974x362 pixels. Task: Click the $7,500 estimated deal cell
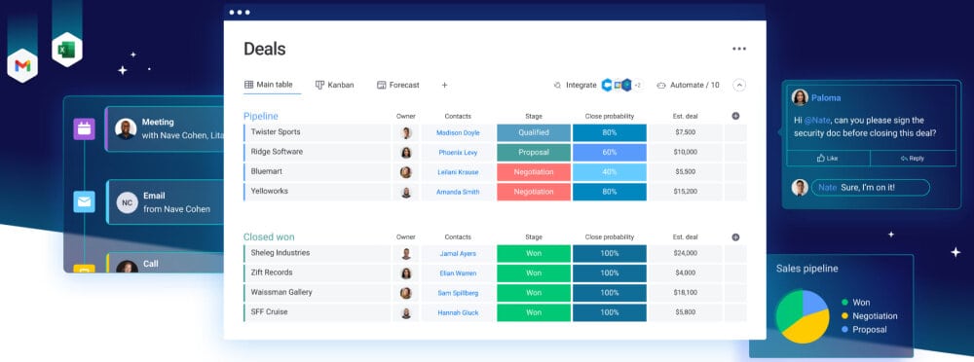(685, 133)
